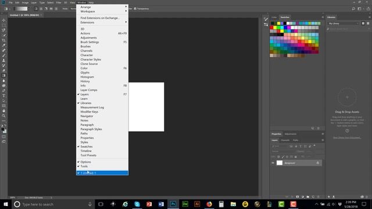The image size is (372, 209).
Task: Select the Eyedropper tool
Action: click(x=3, y=45)
